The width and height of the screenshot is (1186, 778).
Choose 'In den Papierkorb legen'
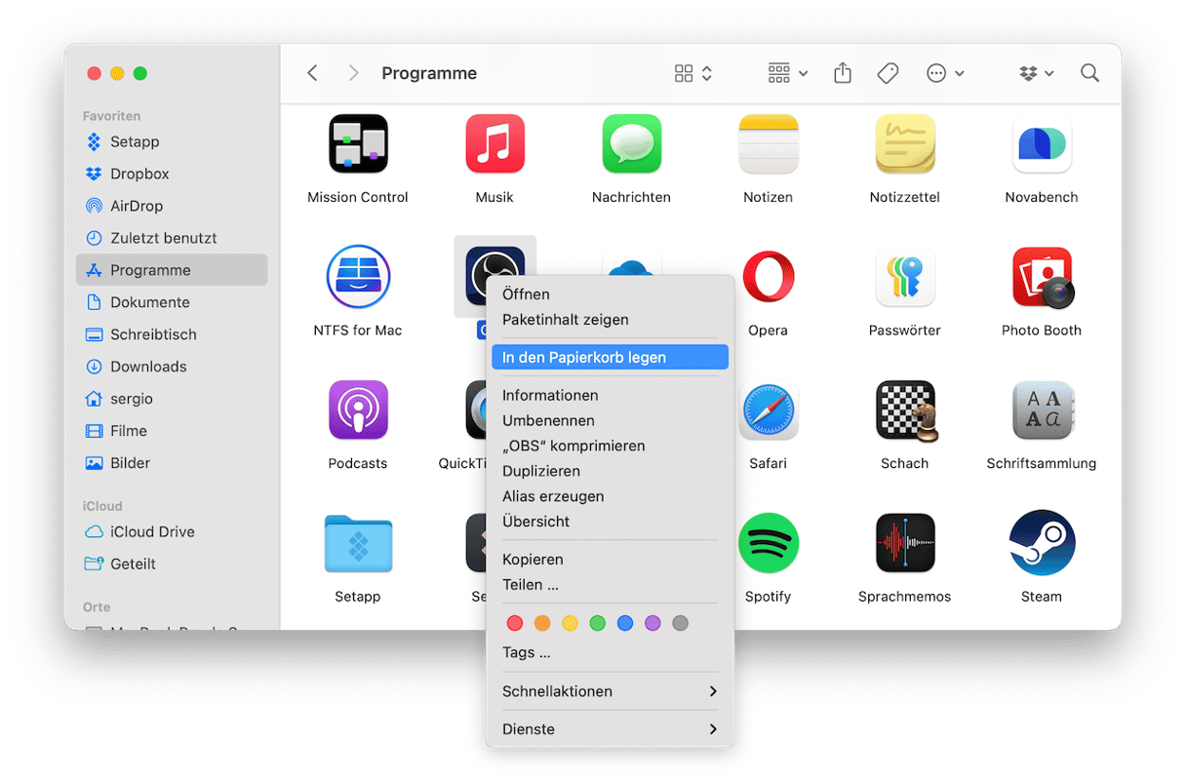coord(610,358)
